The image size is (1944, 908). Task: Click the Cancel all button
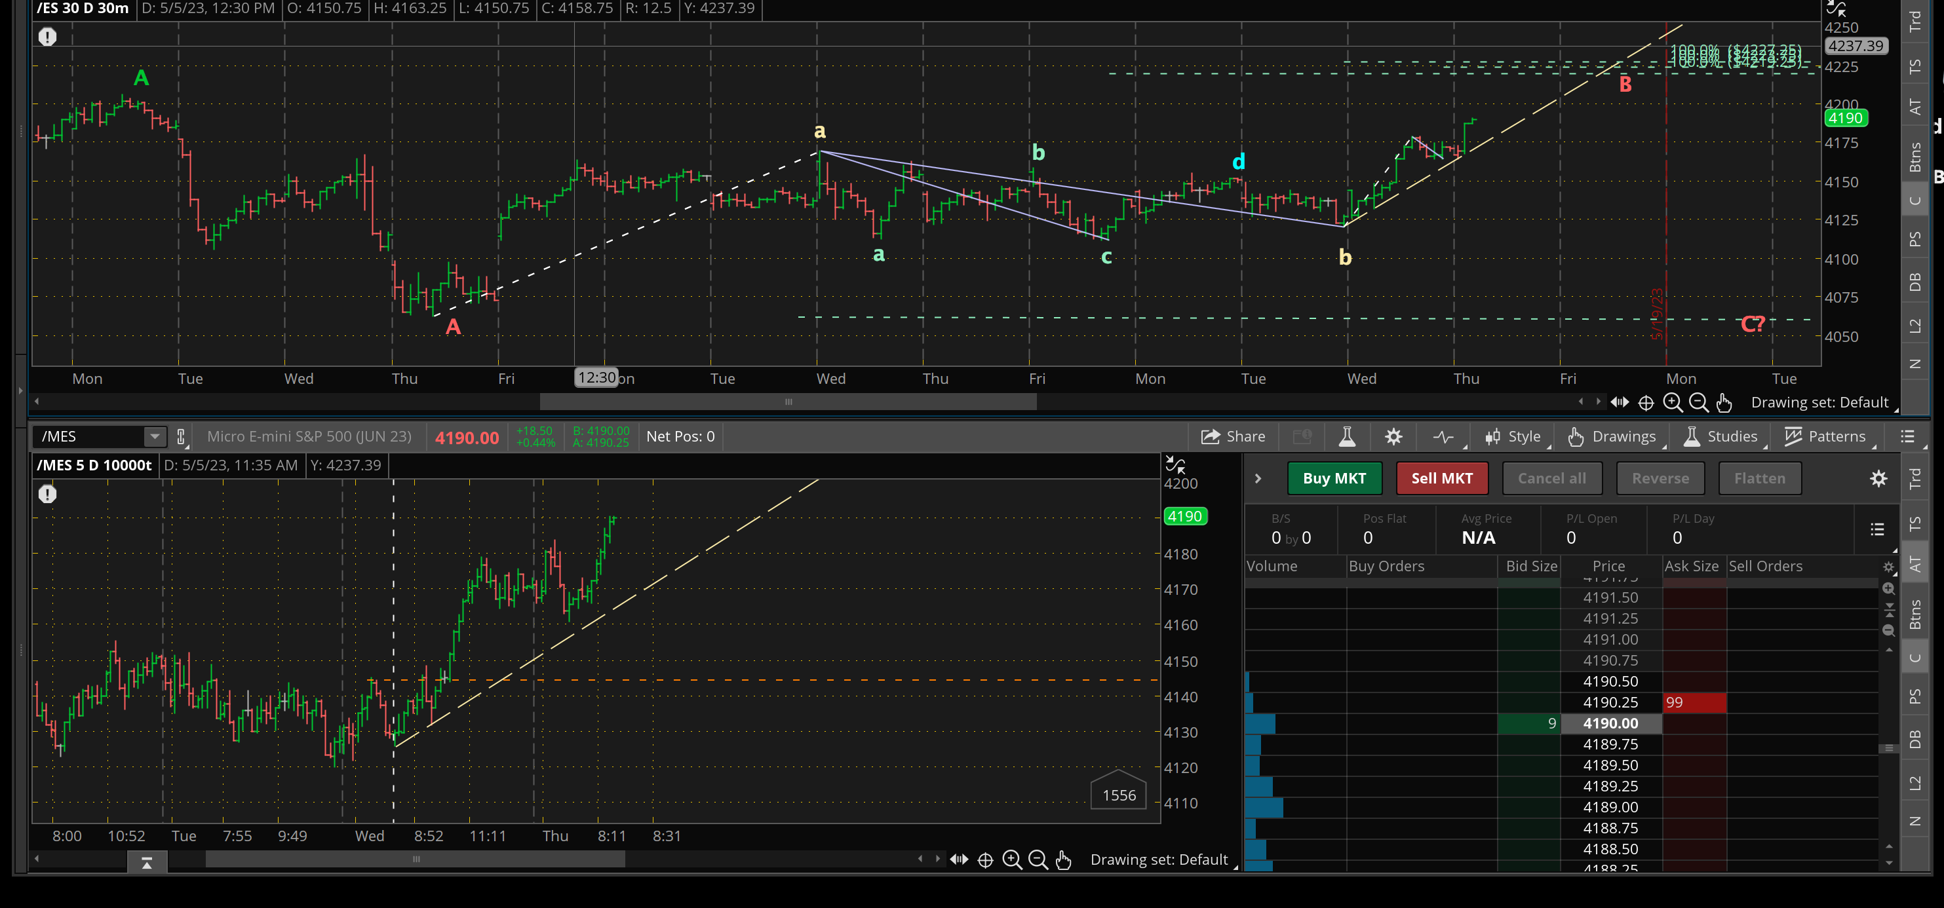tap(1551, 478)
